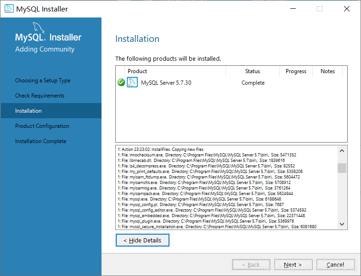Click the Notes column header

[x=327, y=71]
